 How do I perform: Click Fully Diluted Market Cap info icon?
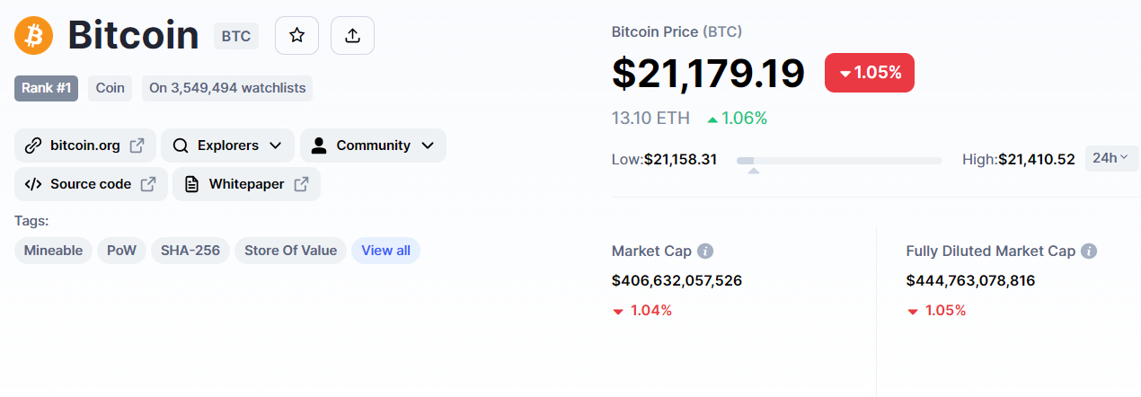coord(1089,251)
